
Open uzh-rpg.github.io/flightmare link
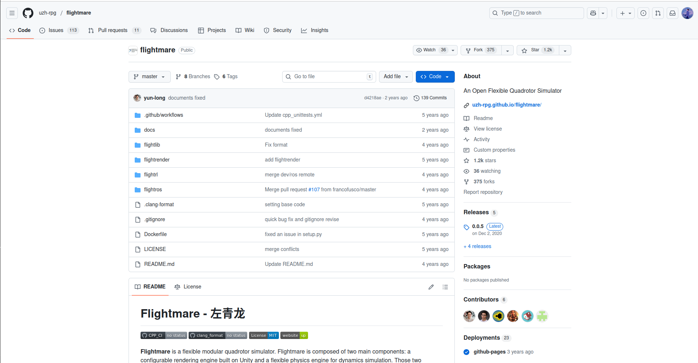coord(507,105)
